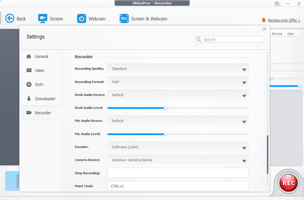Click the blue slider behind the Settings dialog

285,86
